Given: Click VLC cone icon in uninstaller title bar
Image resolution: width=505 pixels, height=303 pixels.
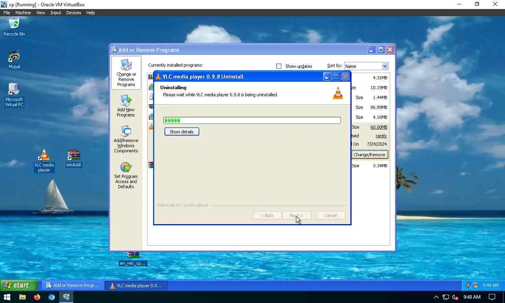Looking at the screenshot, I should click(x=158, y=77).
